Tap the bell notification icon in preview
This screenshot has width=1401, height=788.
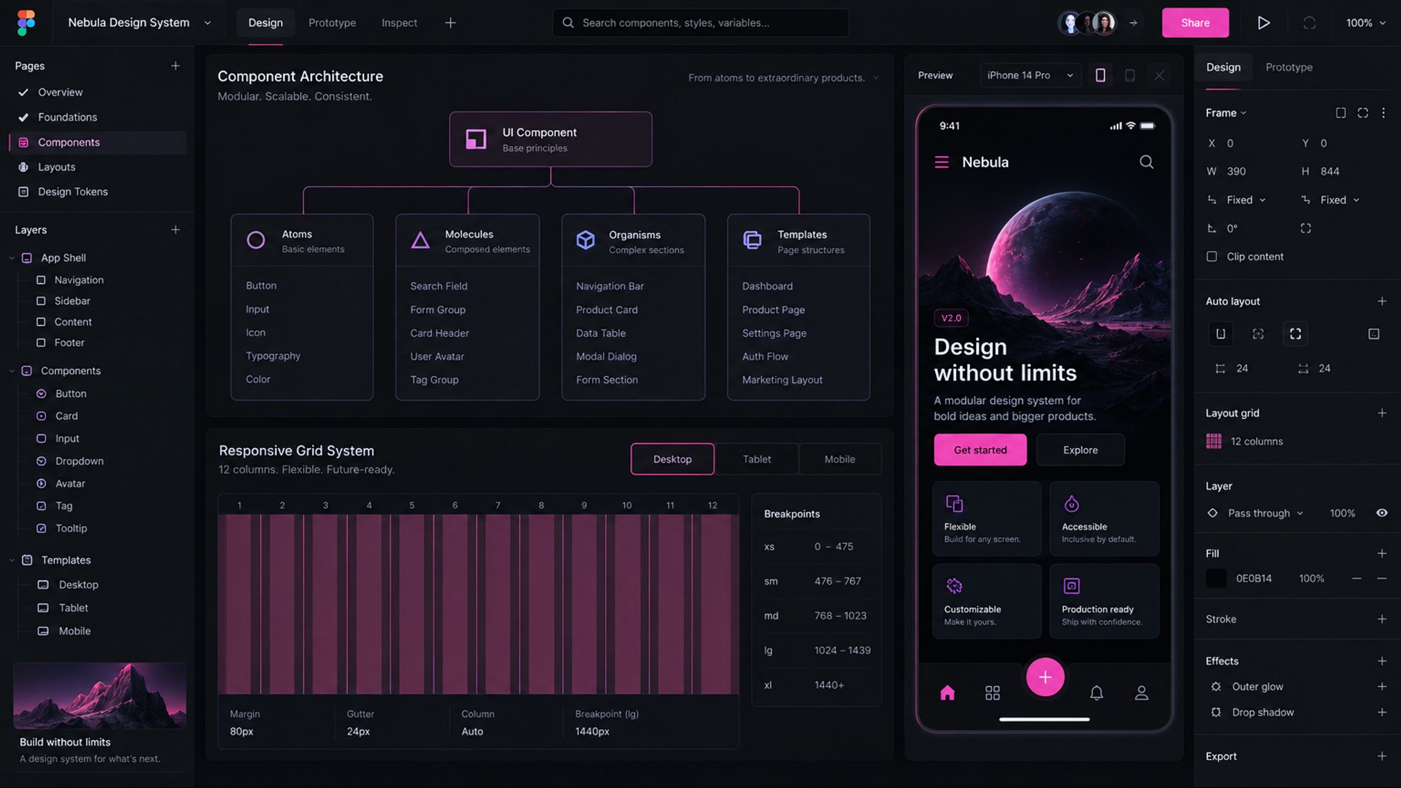click(1096, 693)
